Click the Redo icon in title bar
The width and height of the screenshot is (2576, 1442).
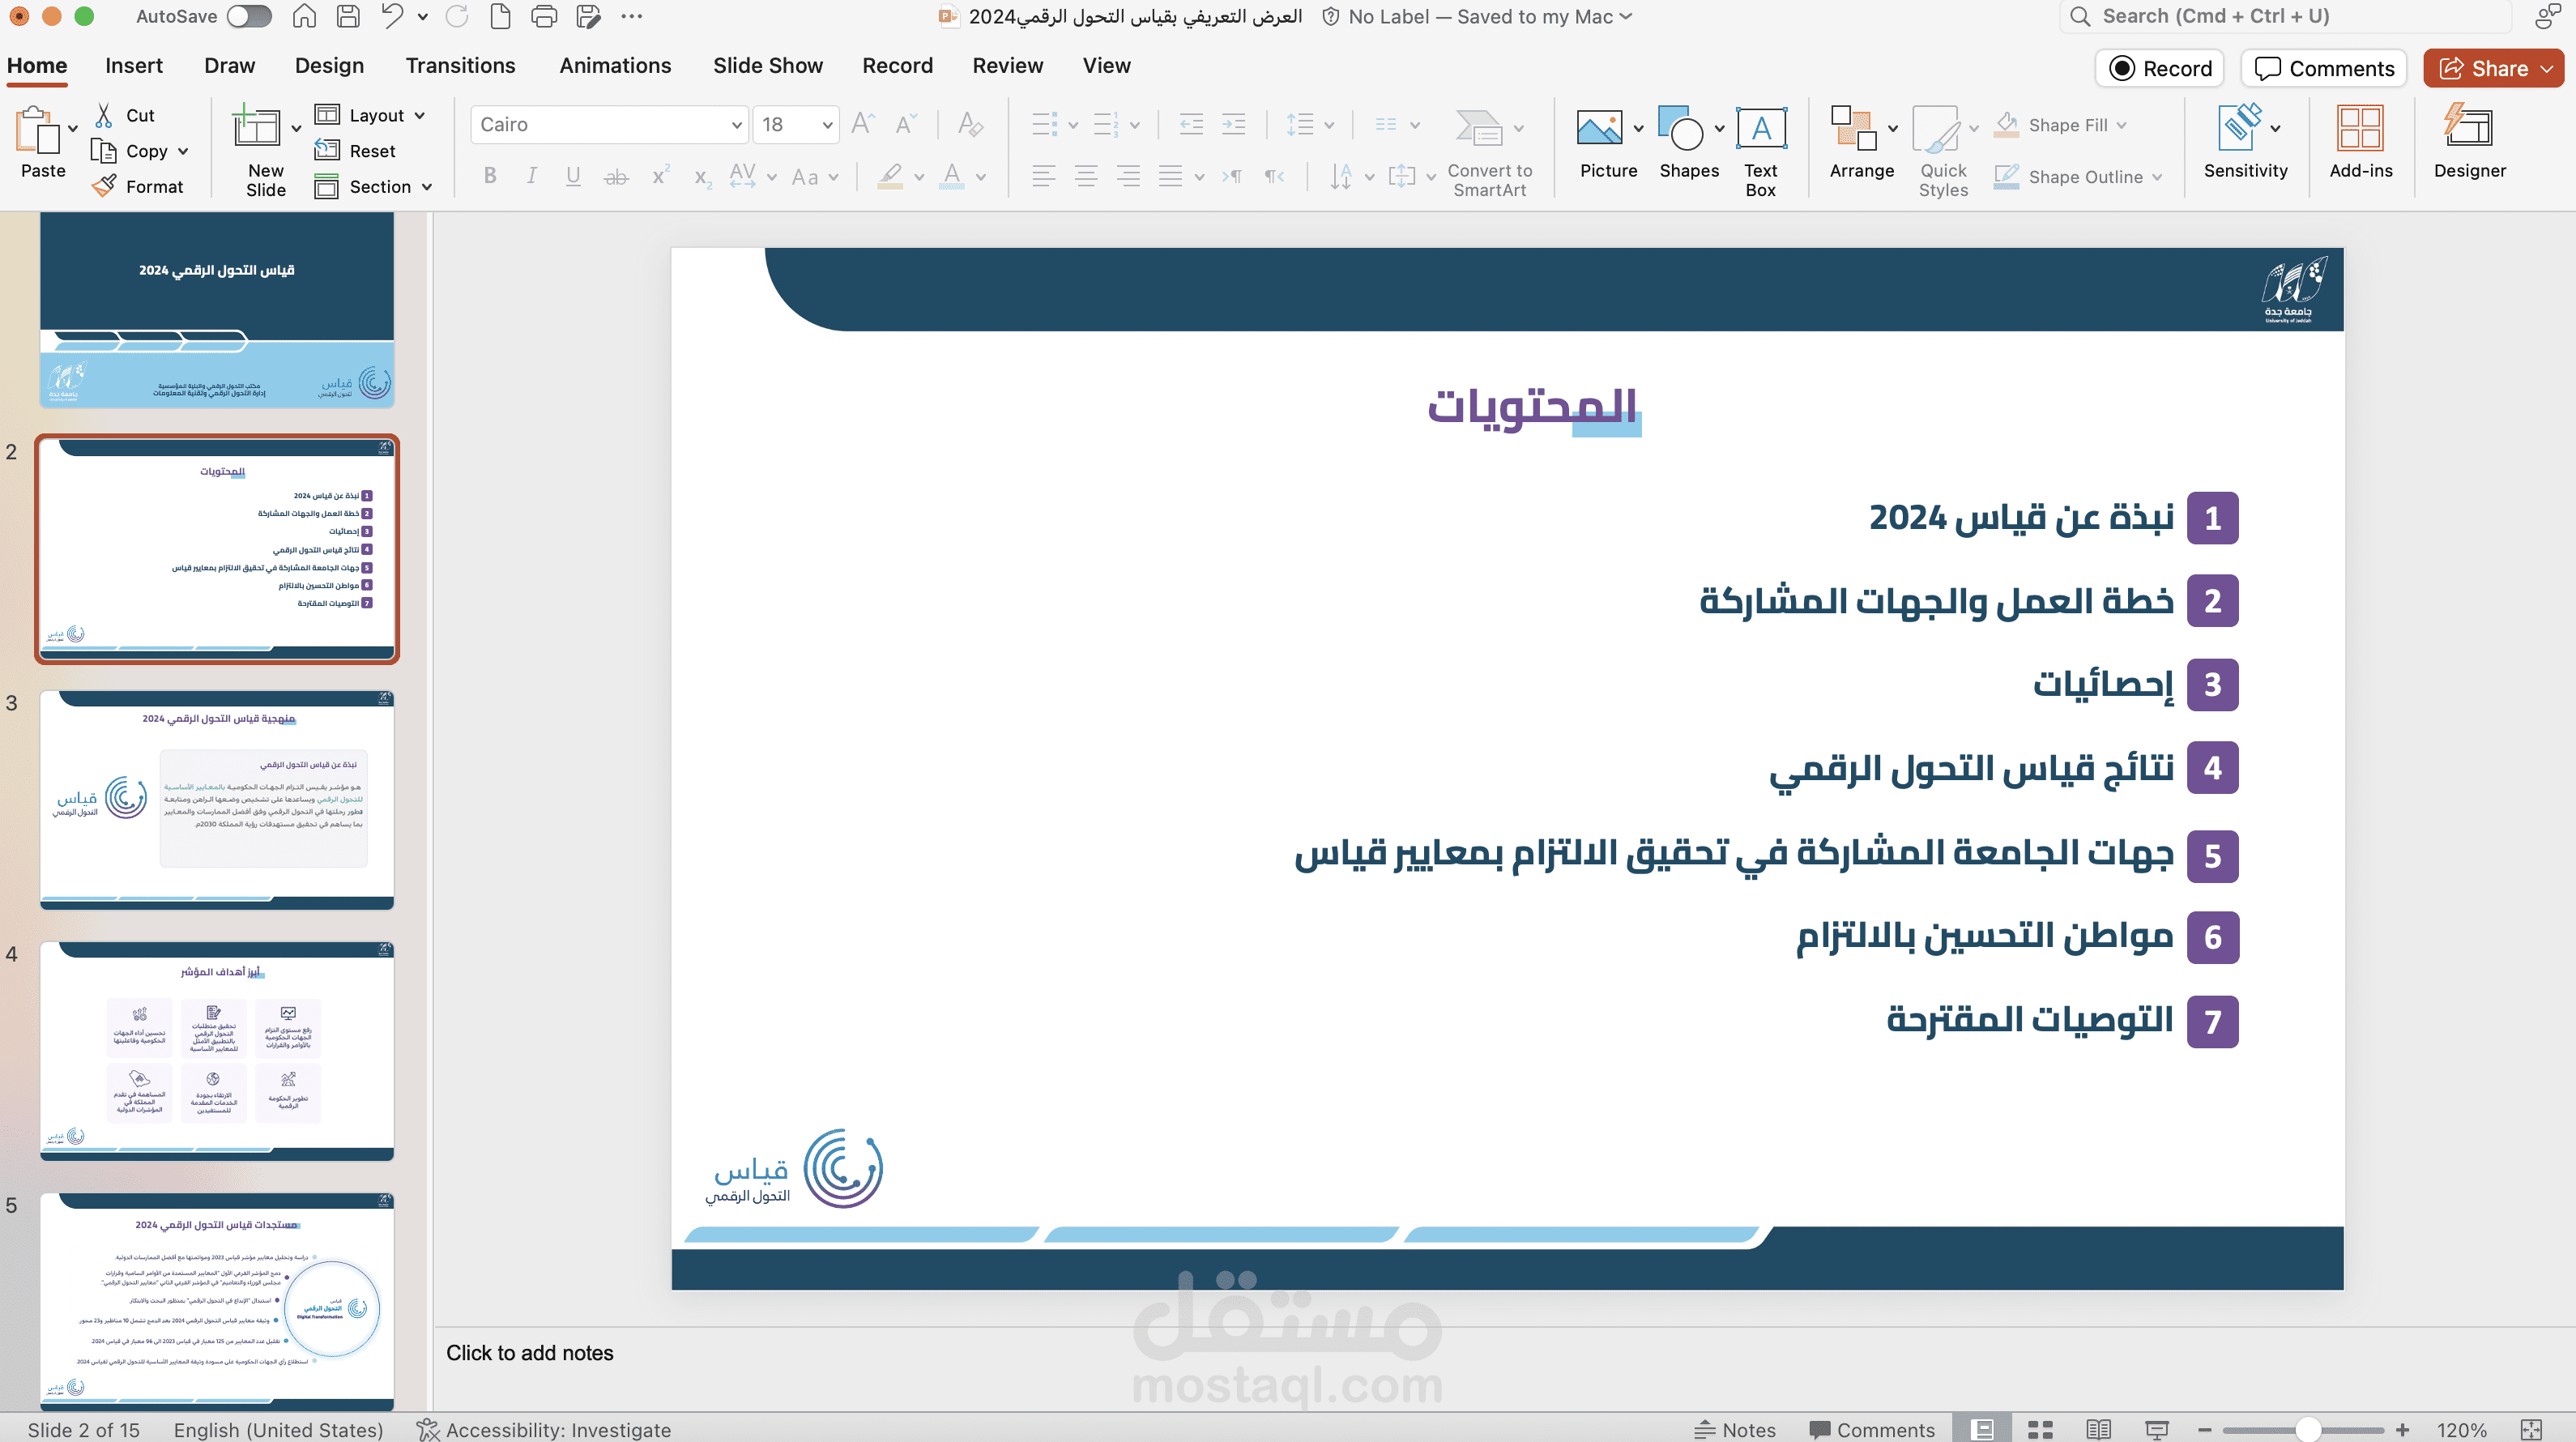457,16
